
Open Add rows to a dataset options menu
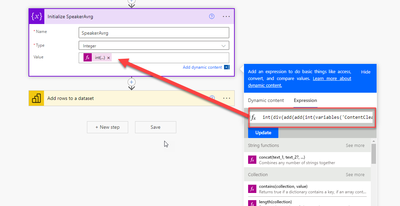(226, 98)
